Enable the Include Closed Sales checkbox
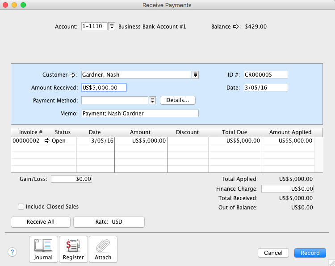This screenshot has width=335, height=266. [x=21, y=207]
